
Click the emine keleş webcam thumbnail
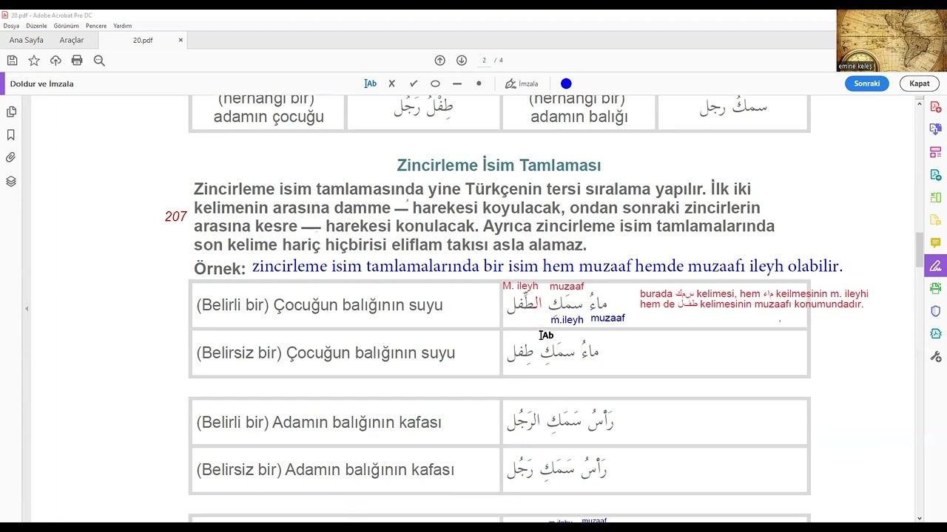(891, 41)
